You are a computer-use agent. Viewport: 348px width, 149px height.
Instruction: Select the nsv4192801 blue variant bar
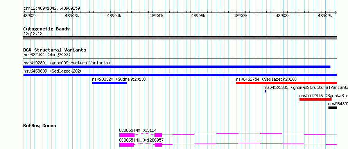click(x=177, y=67)
